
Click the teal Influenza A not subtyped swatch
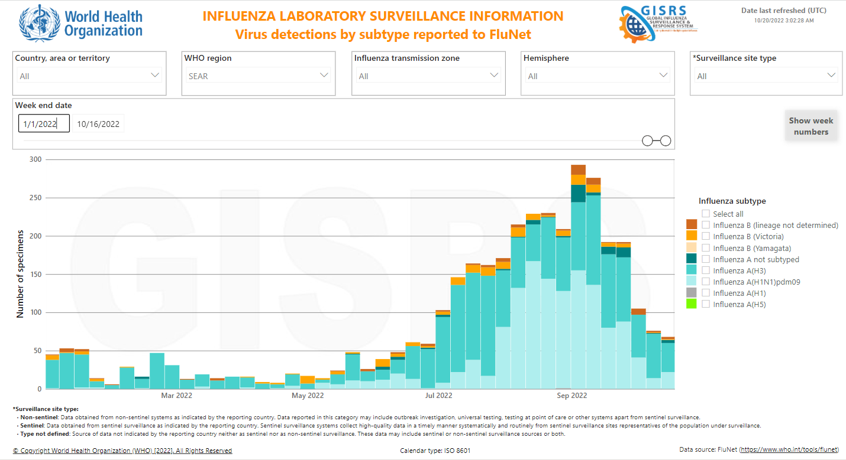pyautogui.click(x=692, y=259)
